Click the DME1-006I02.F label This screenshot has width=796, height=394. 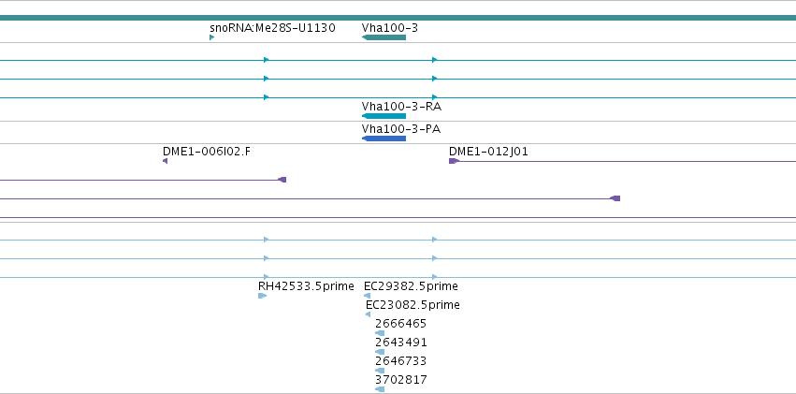(x=207, y=152)
